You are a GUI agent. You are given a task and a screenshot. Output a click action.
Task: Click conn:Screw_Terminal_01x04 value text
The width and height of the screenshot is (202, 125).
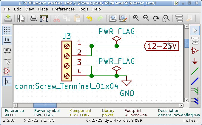click(67, 86)
